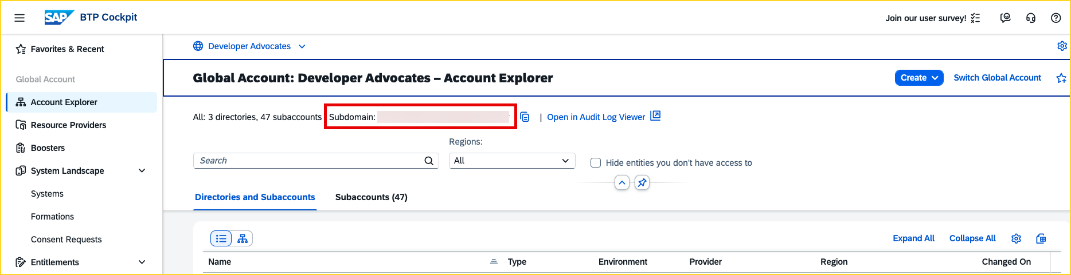Select the Directories and Subaccounts tab
Screen dimensions: 1071x275
pyautogui.click(x=255, y=197)
